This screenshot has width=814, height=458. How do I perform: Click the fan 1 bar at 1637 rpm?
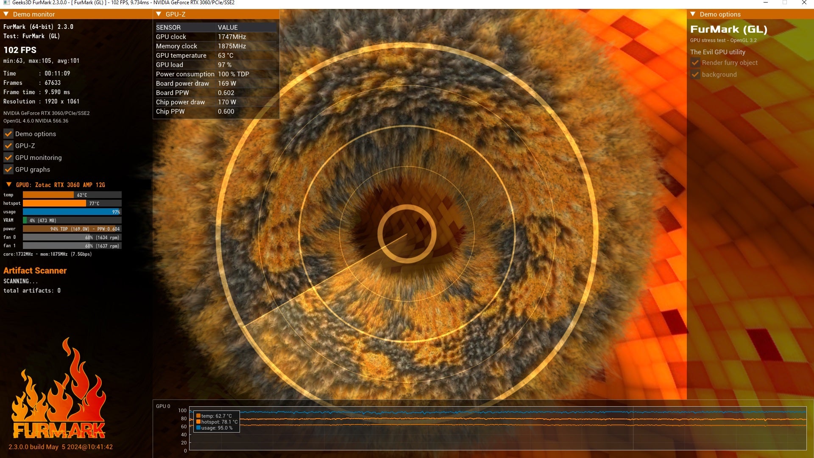point(72,246)
